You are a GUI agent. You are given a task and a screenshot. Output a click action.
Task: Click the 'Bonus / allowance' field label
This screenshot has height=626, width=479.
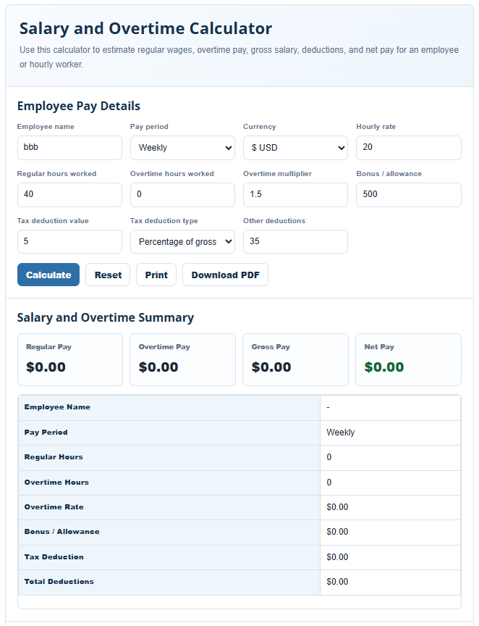pyautogui.click(x=389, y=174)
